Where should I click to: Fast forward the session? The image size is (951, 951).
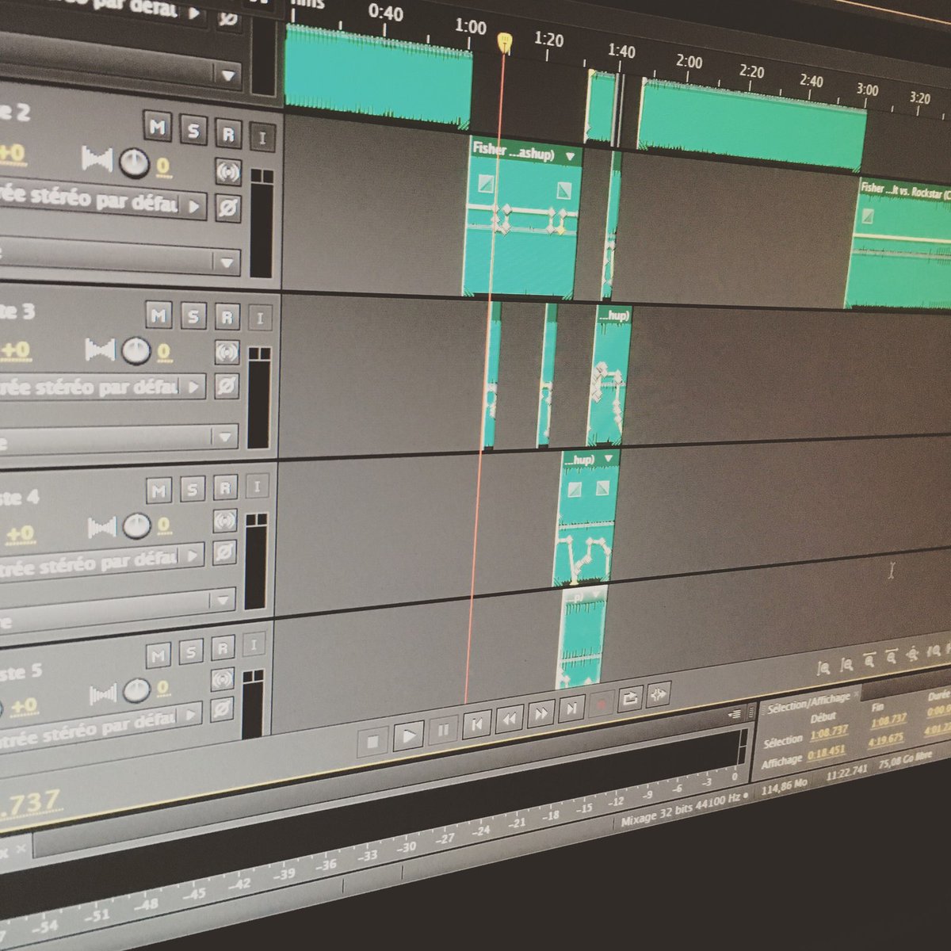pos(540,713)
